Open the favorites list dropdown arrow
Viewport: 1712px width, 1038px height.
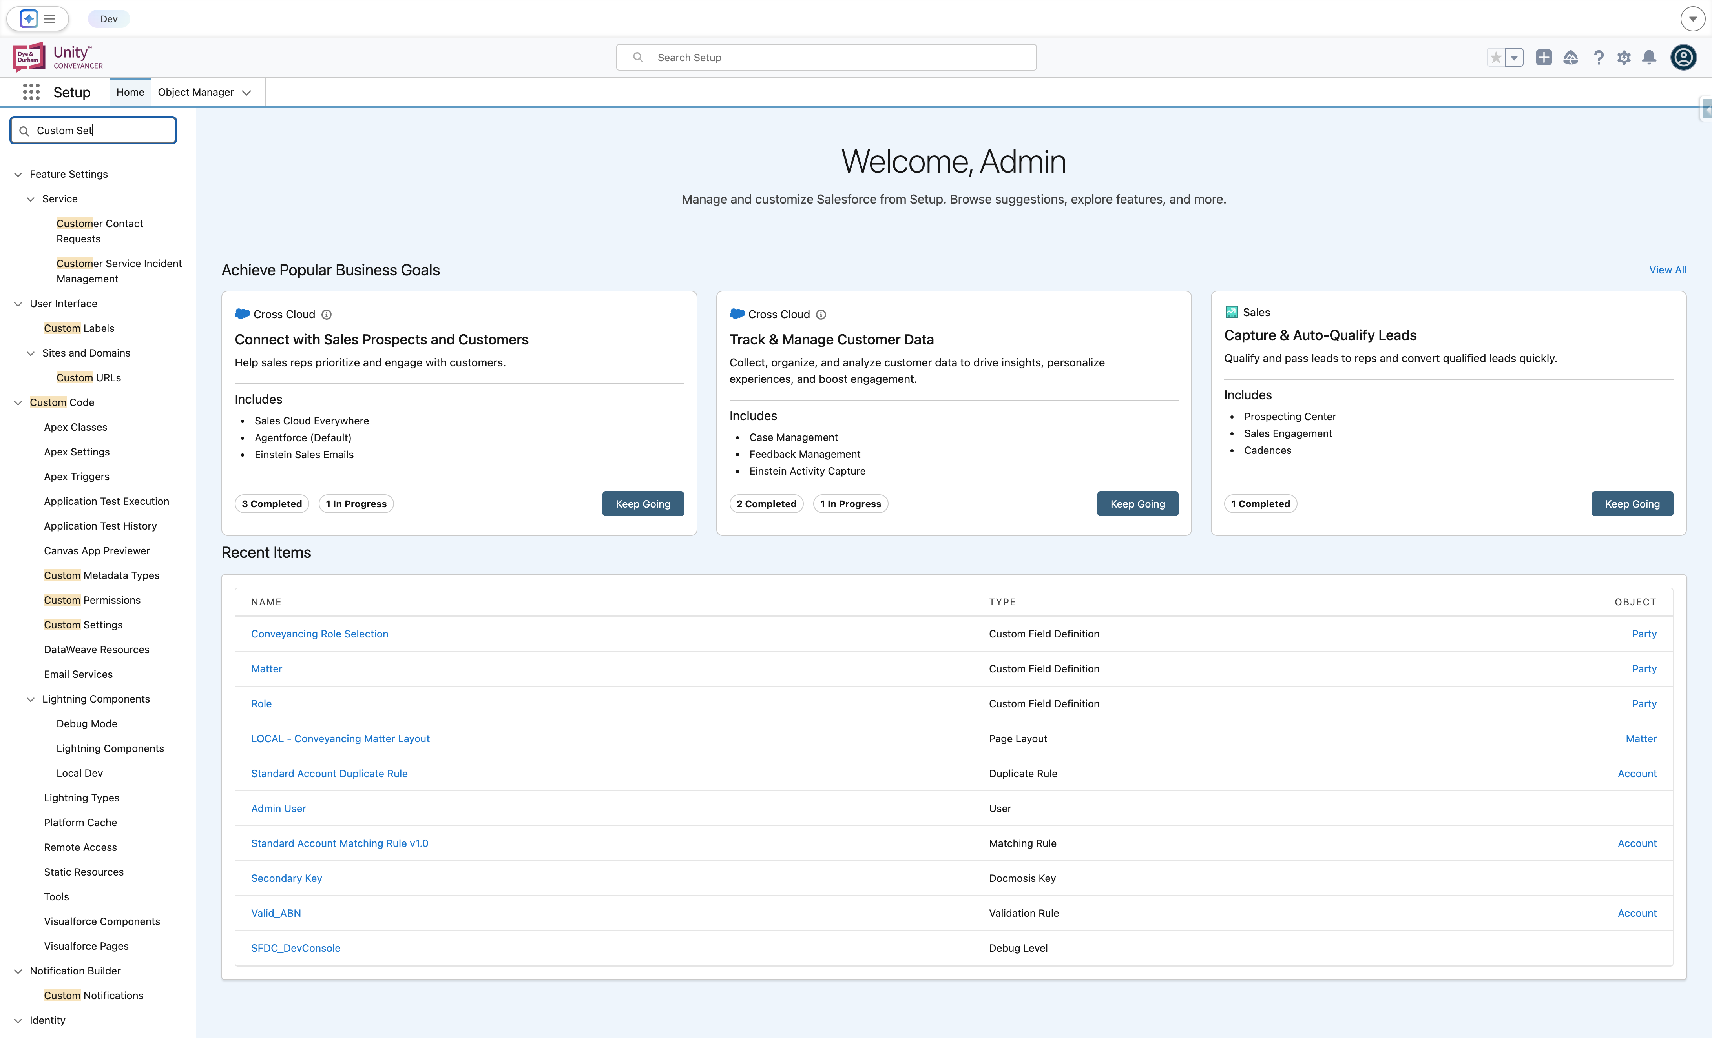[x=1514, y=58]
